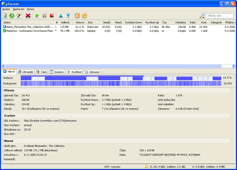Click the search magnifier icon dropdown
The width and height of the screenshot is (237, 170).
tap(202, 15)
